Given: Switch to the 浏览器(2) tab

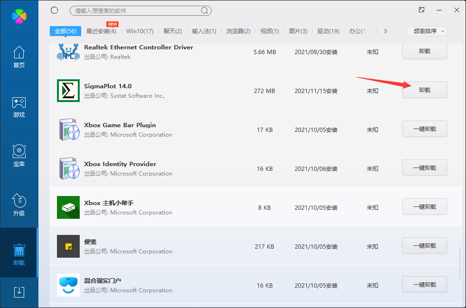Looking at the screenshot, I should point(238,31).
